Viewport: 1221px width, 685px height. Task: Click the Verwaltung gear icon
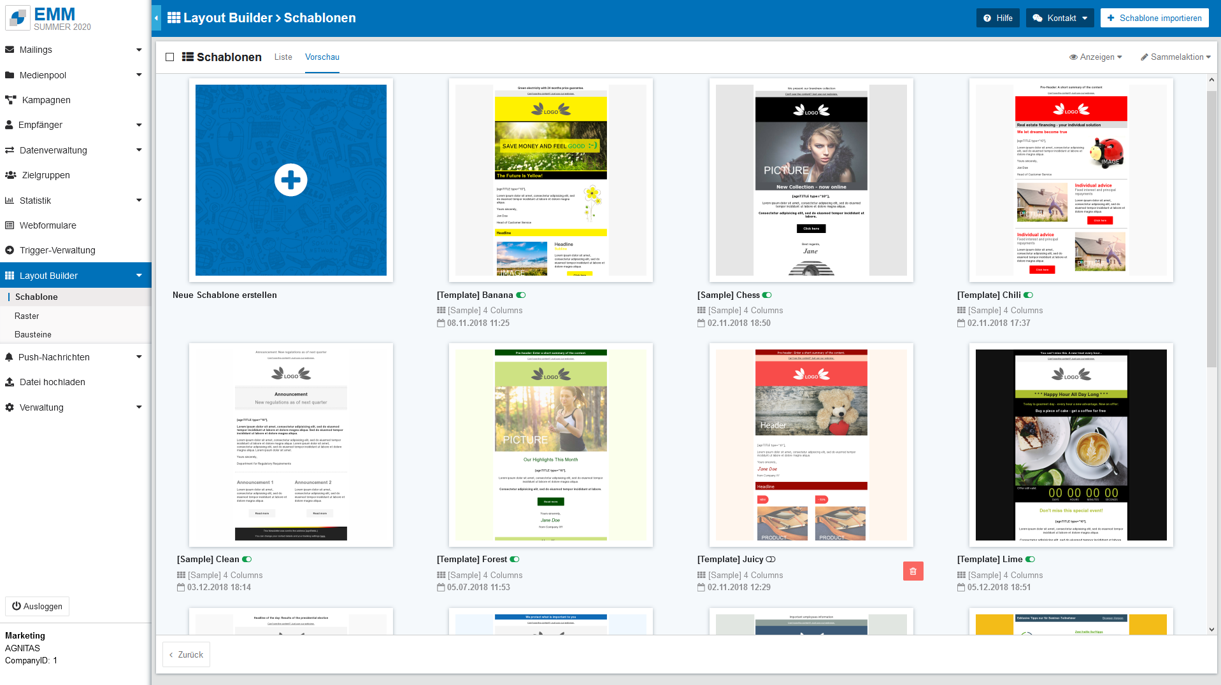(10, 407)
